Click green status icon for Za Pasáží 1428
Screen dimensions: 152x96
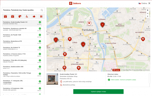coord(40,35)
